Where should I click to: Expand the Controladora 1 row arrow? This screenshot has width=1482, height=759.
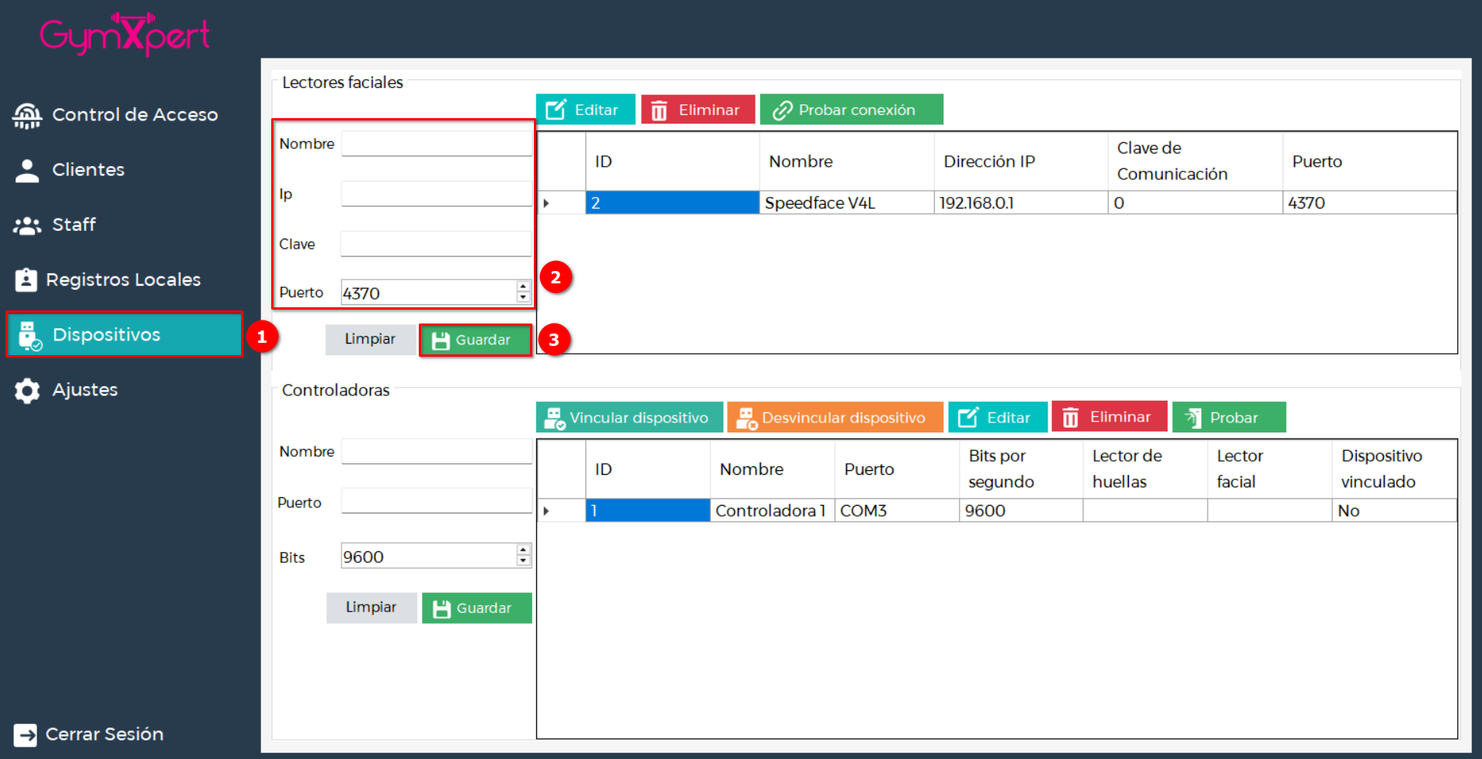coord(546,511)
